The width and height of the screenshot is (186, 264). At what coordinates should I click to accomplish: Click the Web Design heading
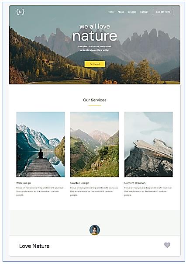[24, 183]
